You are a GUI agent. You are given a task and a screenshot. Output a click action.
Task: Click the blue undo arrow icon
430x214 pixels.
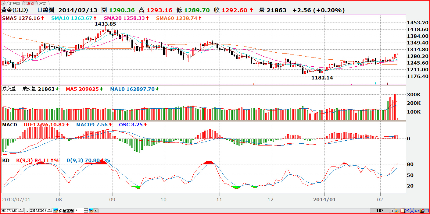point(417,210)
